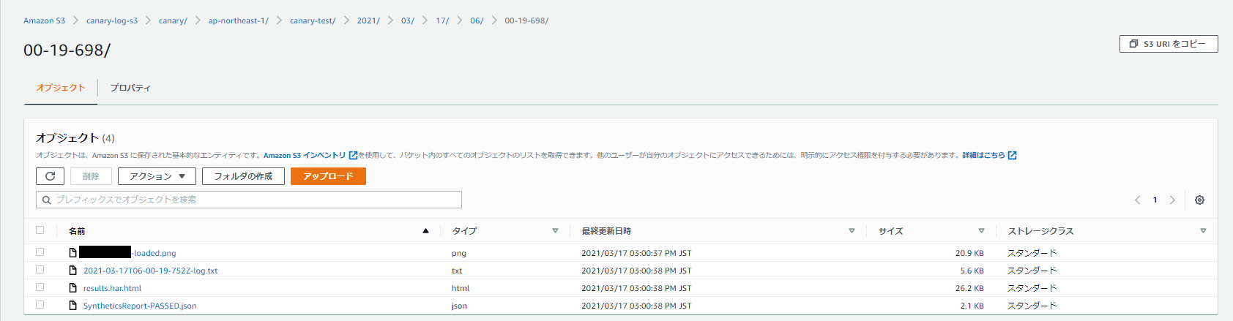Open the 詳細はこちら link

pyautogui.click(x=983, y=155)
